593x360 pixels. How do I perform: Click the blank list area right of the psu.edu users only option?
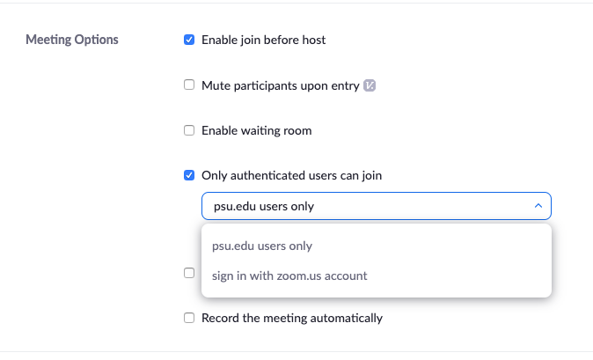click(x=431, y=246)
